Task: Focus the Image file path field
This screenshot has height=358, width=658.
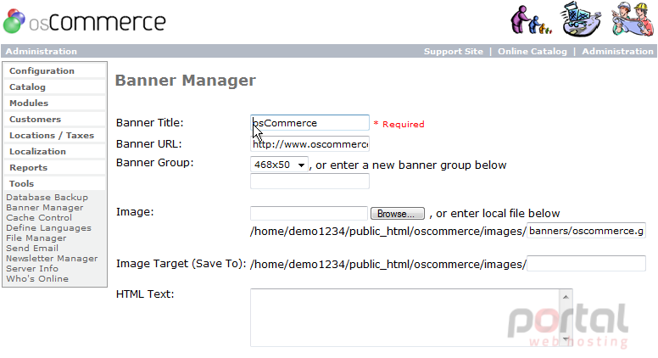Action: pos(309,213)
